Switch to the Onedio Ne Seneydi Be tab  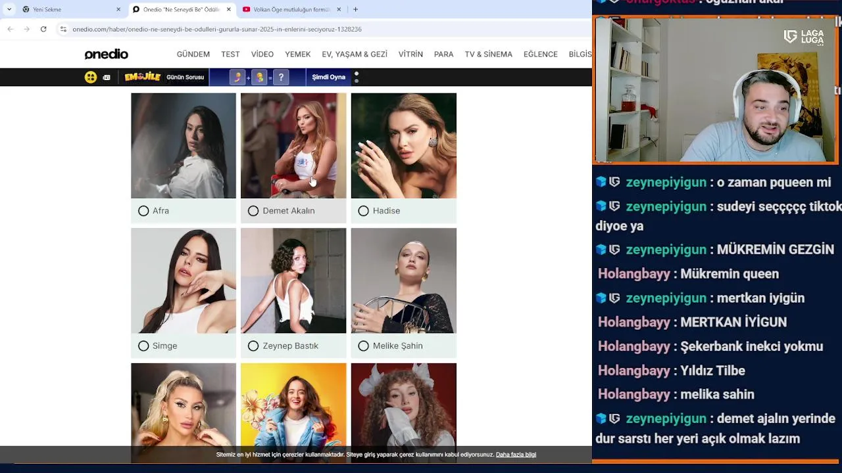[181, 9]
